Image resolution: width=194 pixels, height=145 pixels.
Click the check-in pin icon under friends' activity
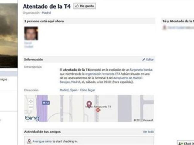click(x=29, y=141)
